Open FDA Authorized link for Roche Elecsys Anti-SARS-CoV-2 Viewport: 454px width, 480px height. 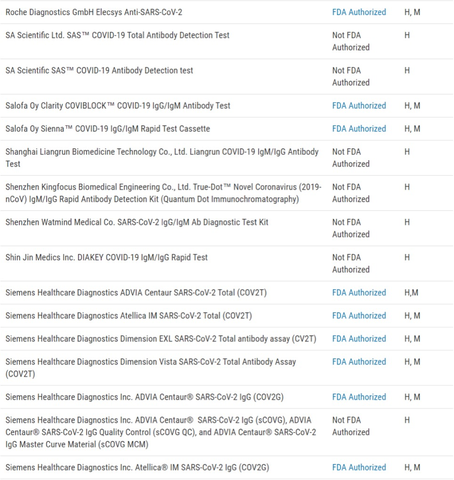[359, 12]
